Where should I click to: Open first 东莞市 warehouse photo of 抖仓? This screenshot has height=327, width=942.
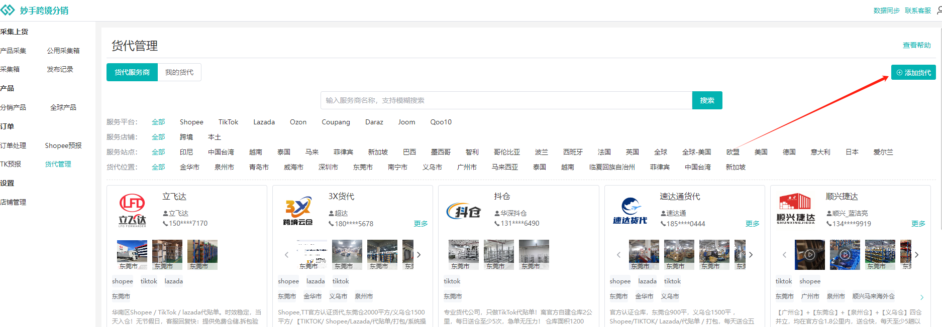(464, 255)
